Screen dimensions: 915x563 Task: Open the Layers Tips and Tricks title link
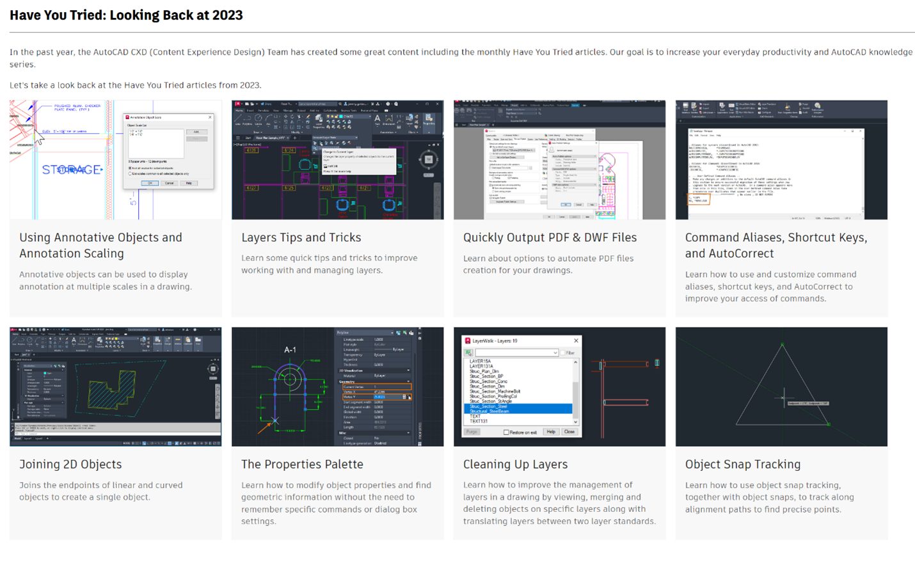click(301, 237)
